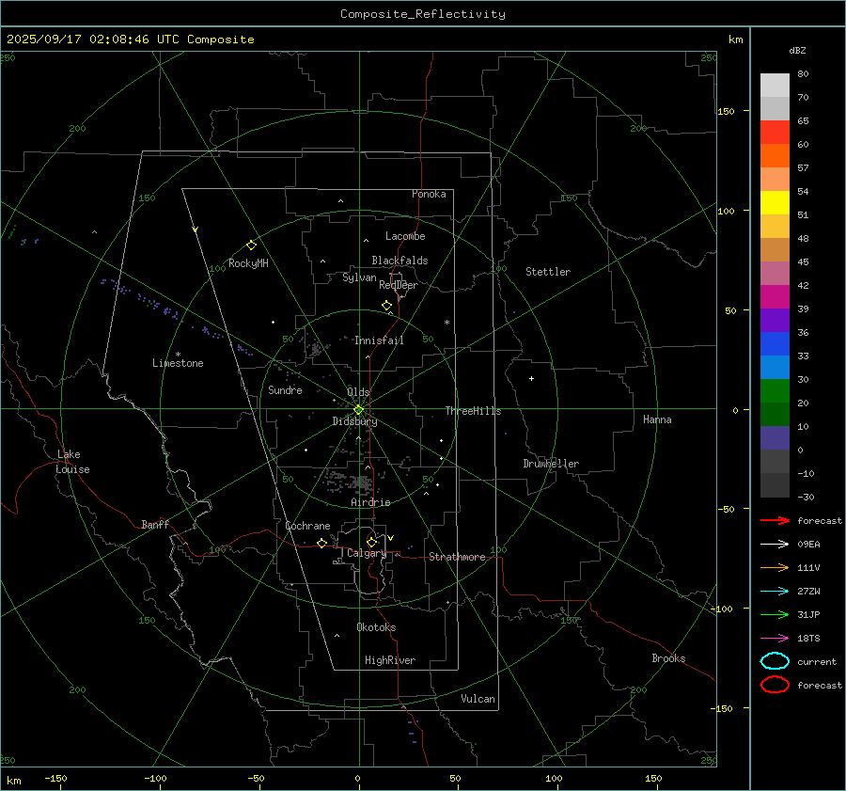846x791 pixels.
Task: Click the cyan current ellipse legend icon
Action: [775, 662]
